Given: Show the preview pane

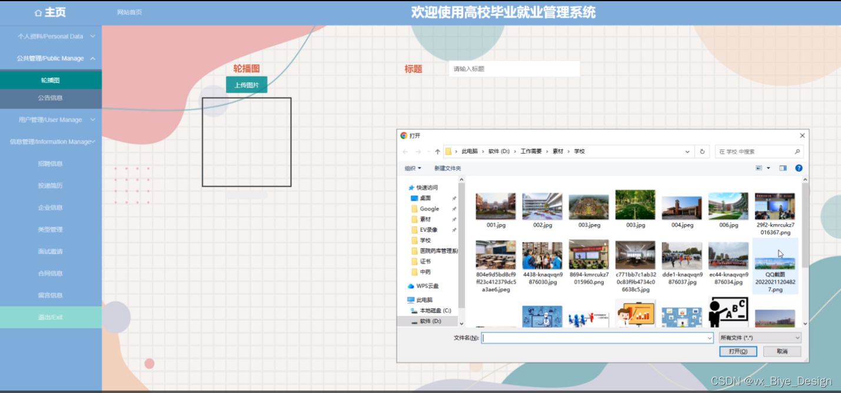Looking at the screenshot, I should point(783,168).
